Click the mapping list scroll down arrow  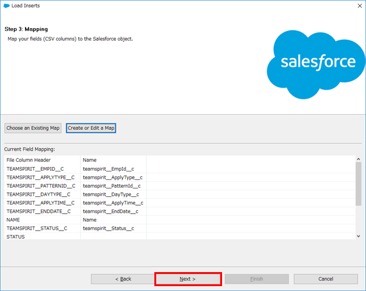(359, 236)
